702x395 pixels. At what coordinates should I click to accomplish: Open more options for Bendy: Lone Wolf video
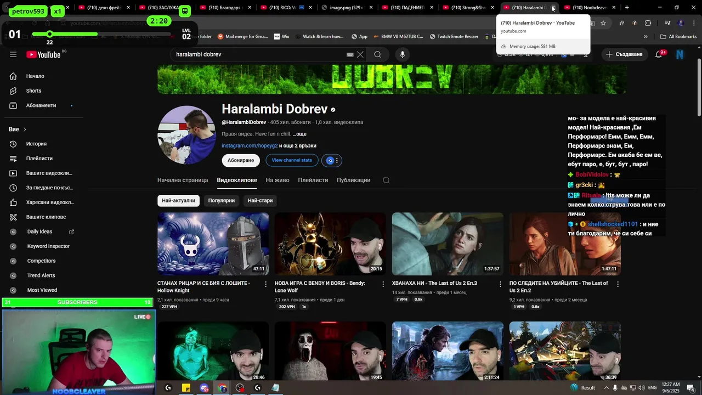[x=383, y=284]
